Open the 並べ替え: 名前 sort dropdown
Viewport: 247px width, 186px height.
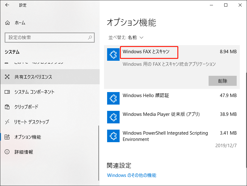point(126,38)
